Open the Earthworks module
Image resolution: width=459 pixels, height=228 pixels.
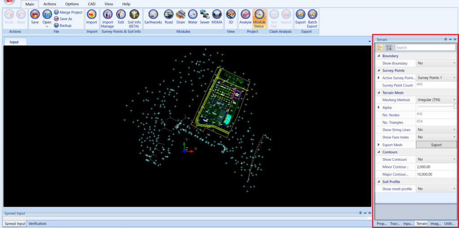click(153, 14)
